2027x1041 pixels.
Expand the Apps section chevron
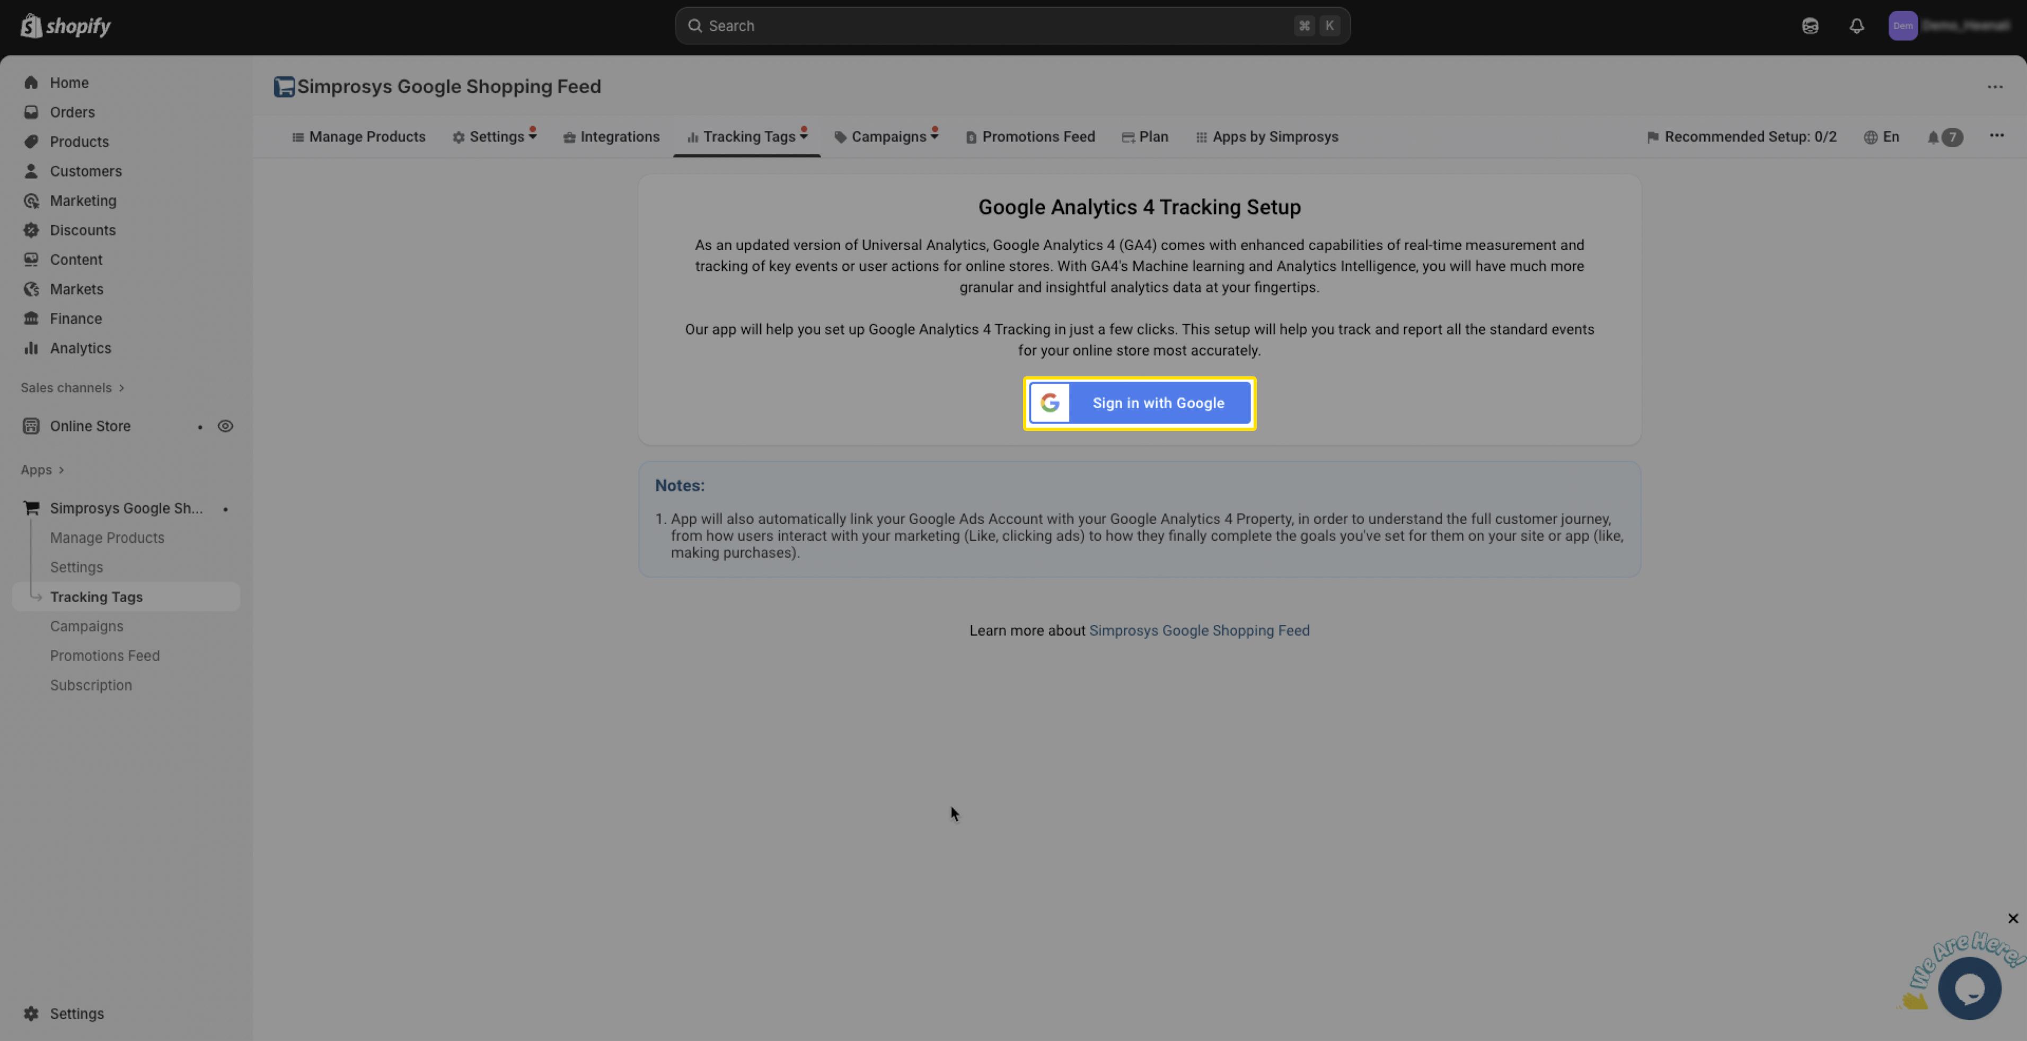tap(60, 470)
